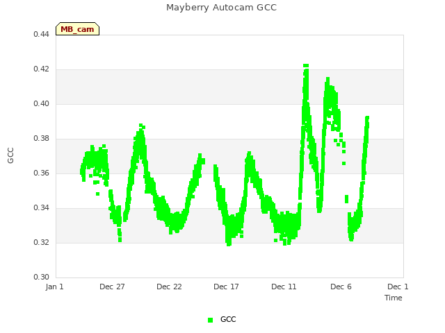Click the 0.34 y-axis value
The width and height of the screenshot is (445, 333).
[x=42, y=208]
